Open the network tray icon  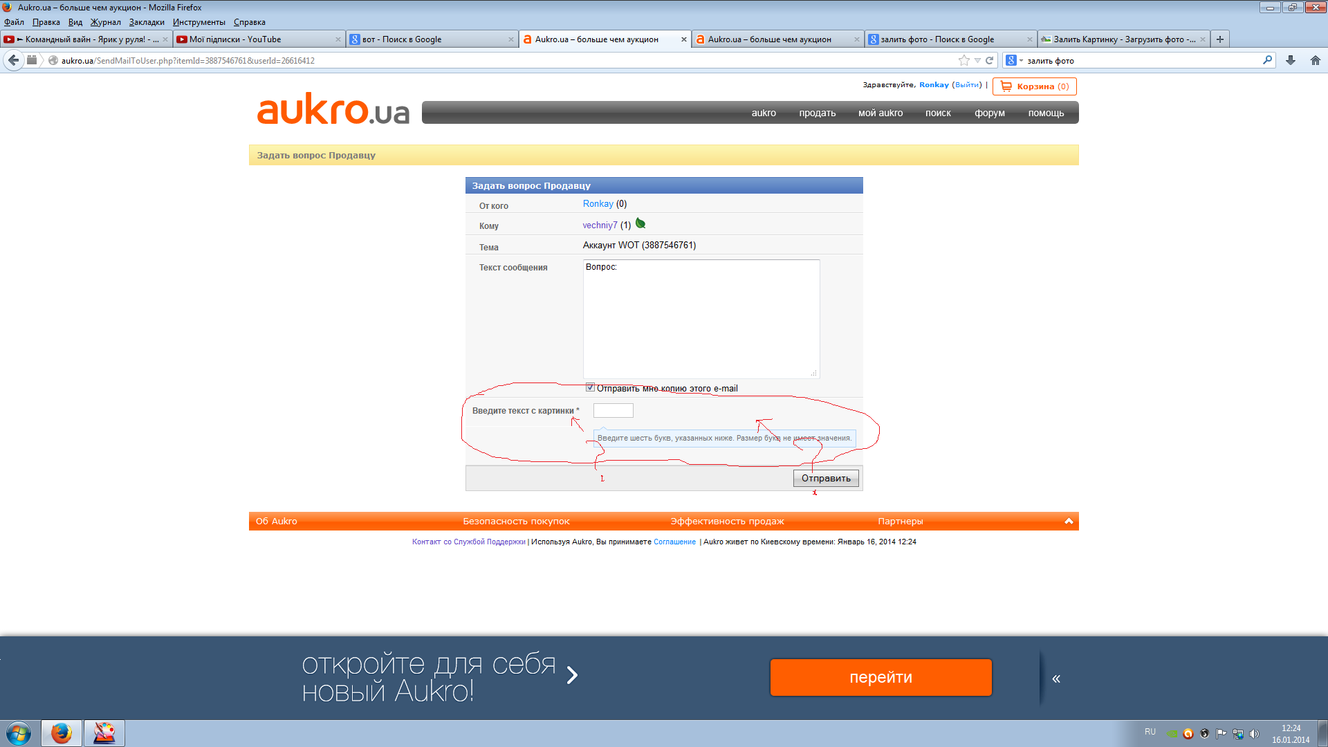click(1238, 734)
